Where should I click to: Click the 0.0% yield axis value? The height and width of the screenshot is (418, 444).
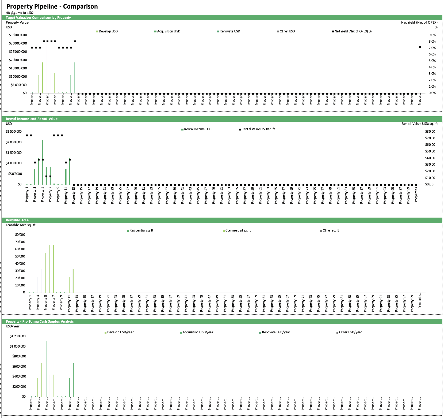click(432, 93)
